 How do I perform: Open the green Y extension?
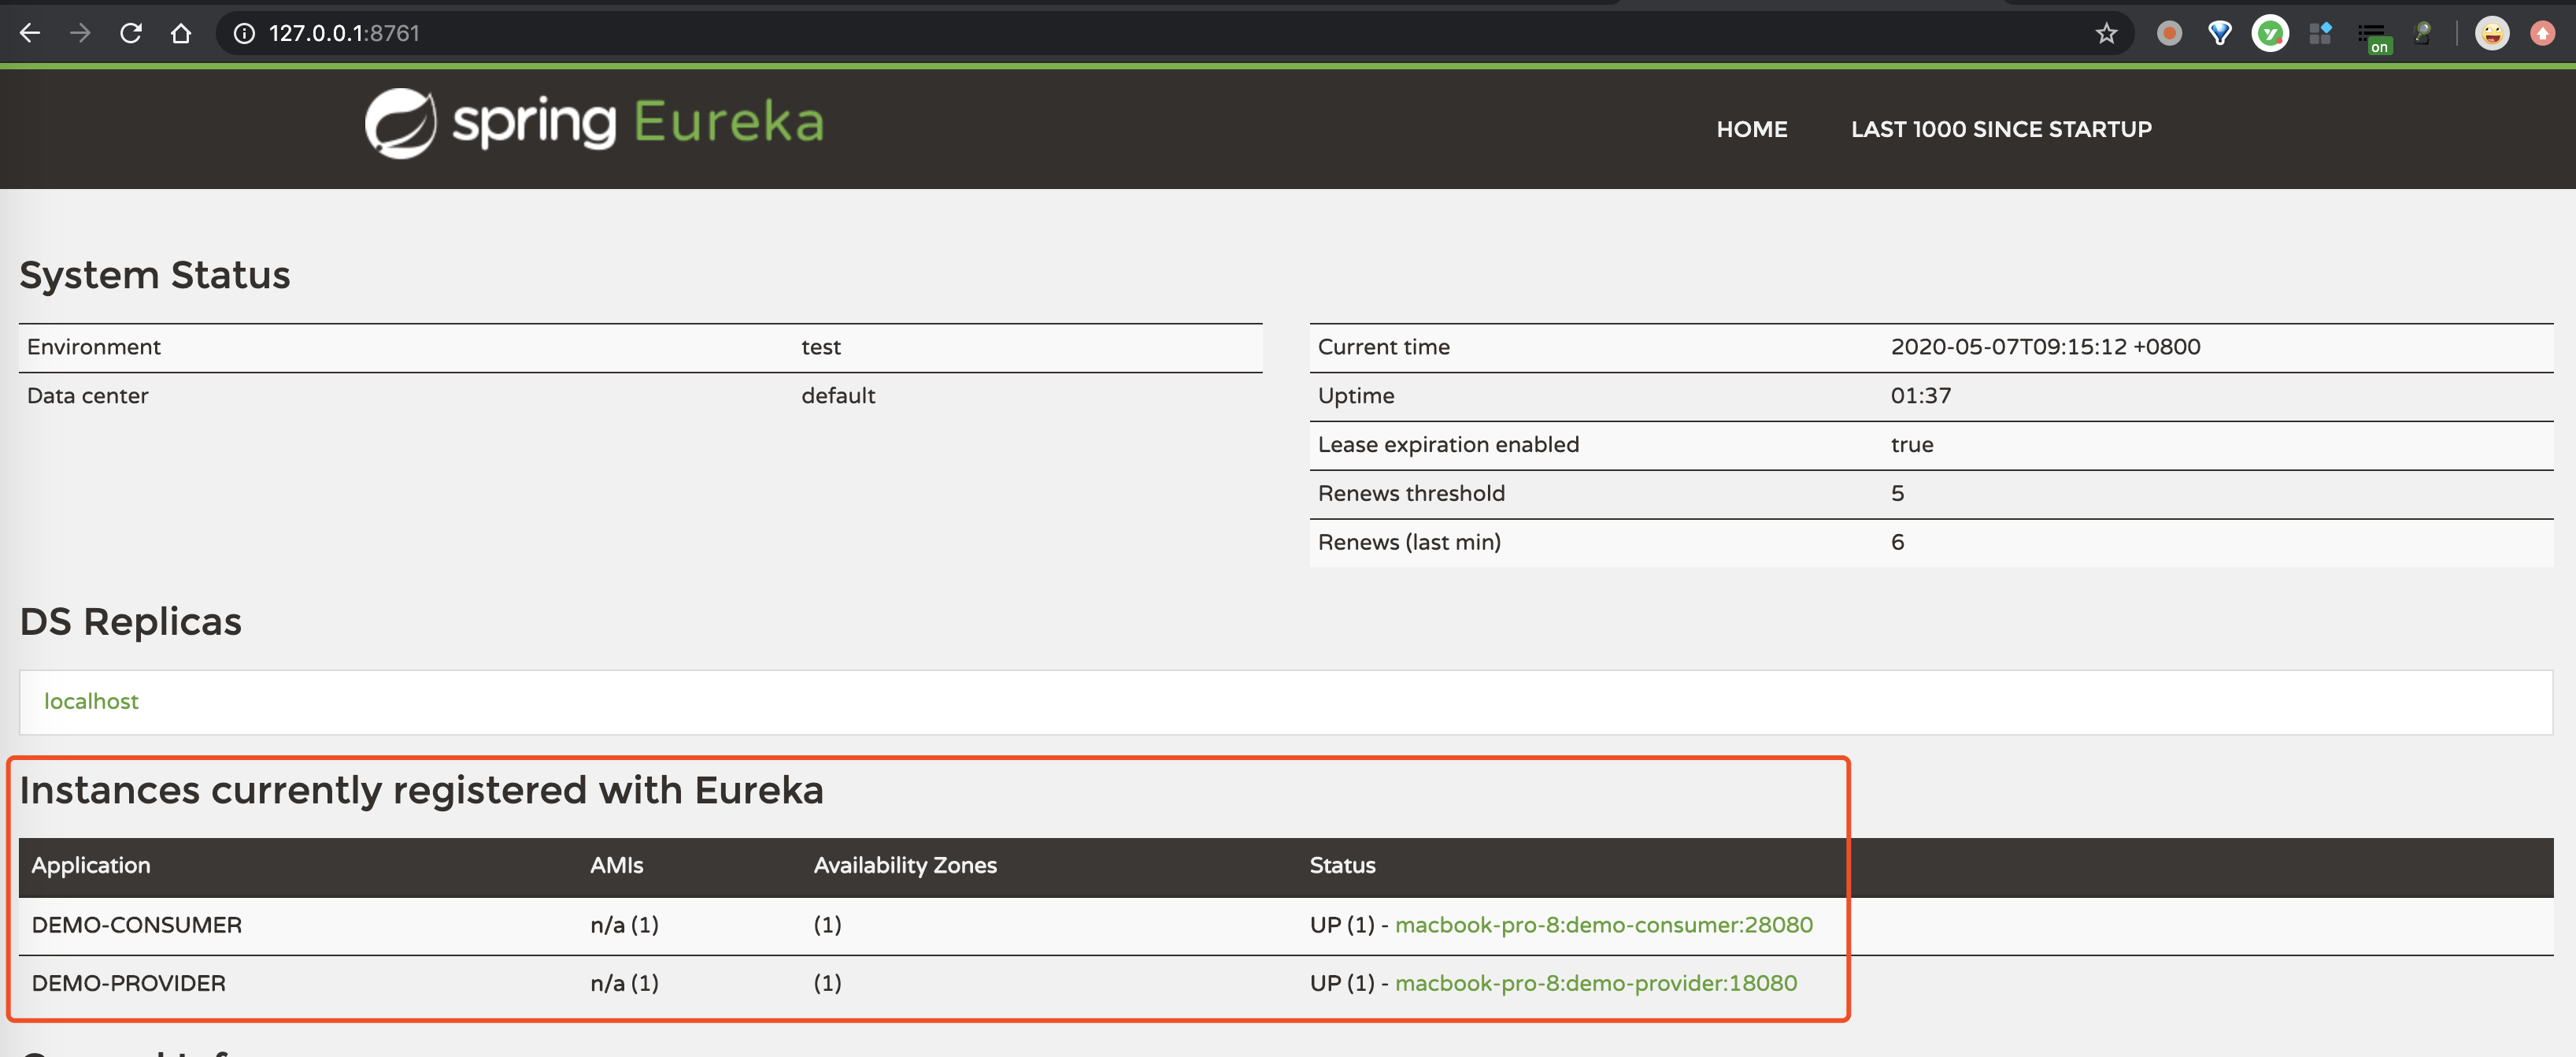coord(2270,33)
